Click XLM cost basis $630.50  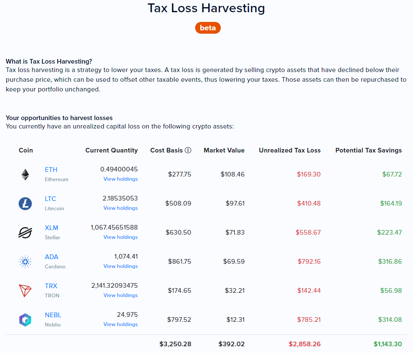(x=178, y=232)
